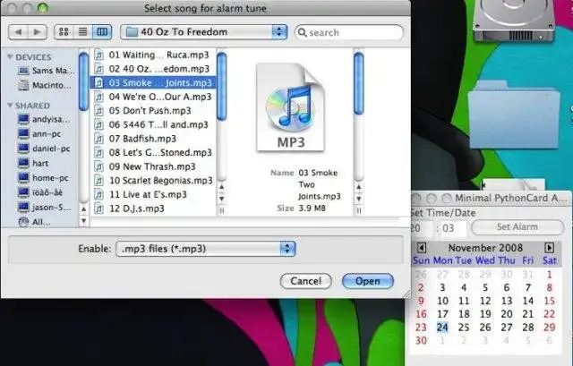Screen dimensions: 573x366
Task: Select file 01 Waiting... Ruca.mp3
Action: coord(153,55)
